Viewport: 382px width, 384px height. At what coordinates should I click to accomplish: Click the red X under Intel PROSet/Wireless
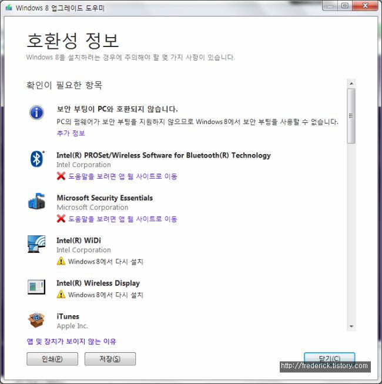coord(61,176)
